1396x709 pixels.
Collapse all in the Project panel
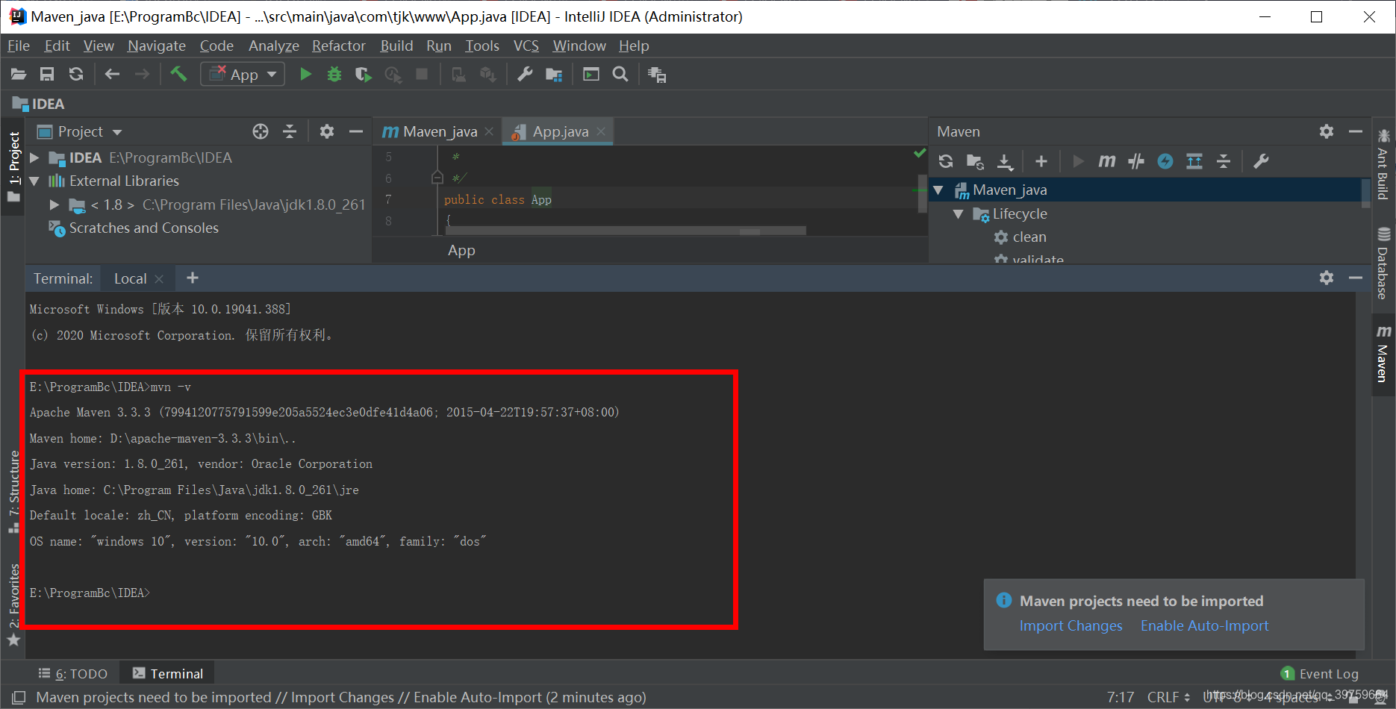click(x=290, y=131)
